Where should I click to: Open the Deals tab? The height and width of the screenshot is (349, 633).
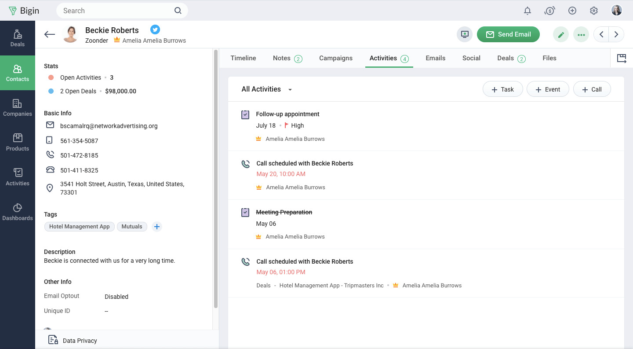pos(506,58)
